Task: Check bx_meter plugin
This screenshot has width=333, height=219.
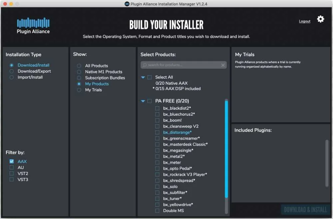Action: 158,162
